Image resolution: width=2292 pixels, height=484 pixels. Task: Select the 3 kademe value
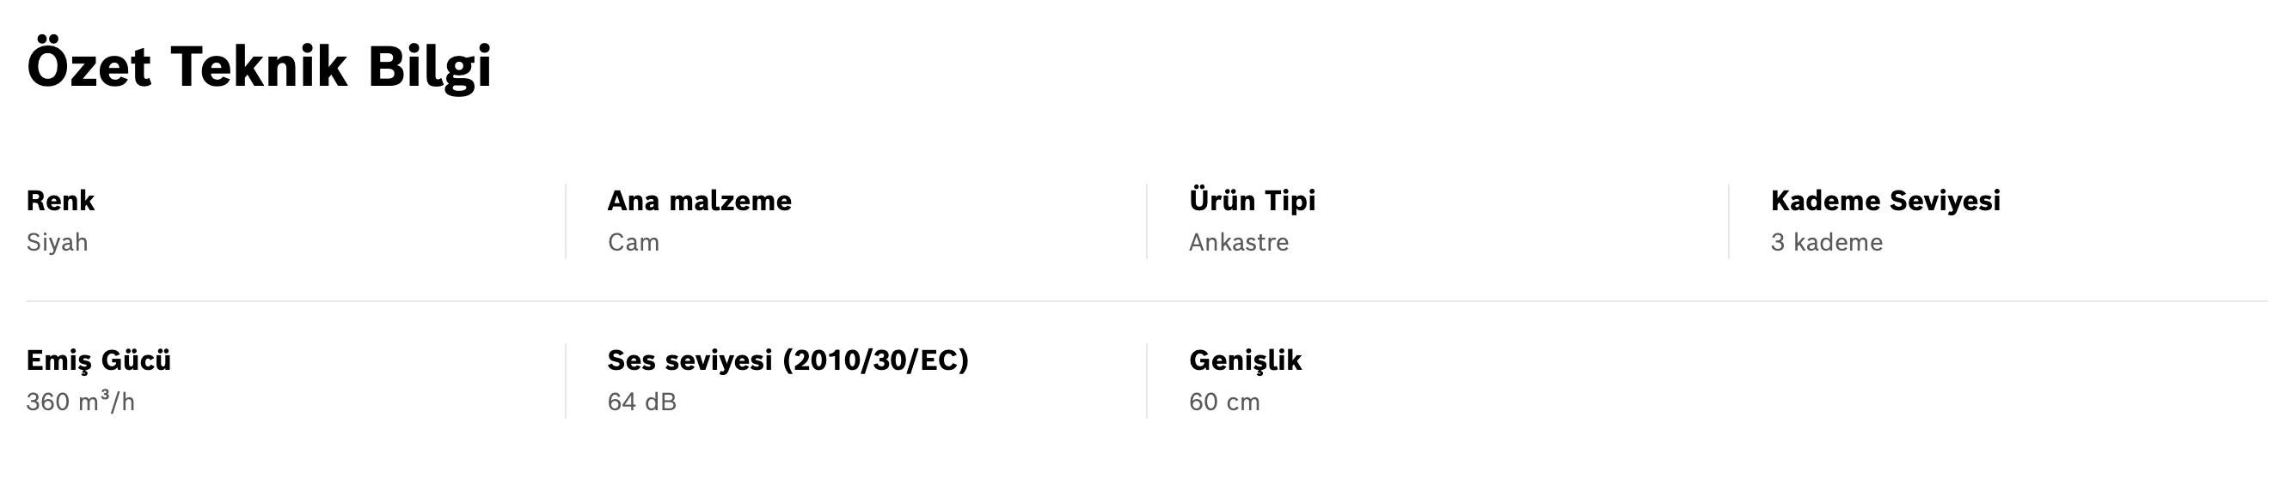[x=1827, y=243]
